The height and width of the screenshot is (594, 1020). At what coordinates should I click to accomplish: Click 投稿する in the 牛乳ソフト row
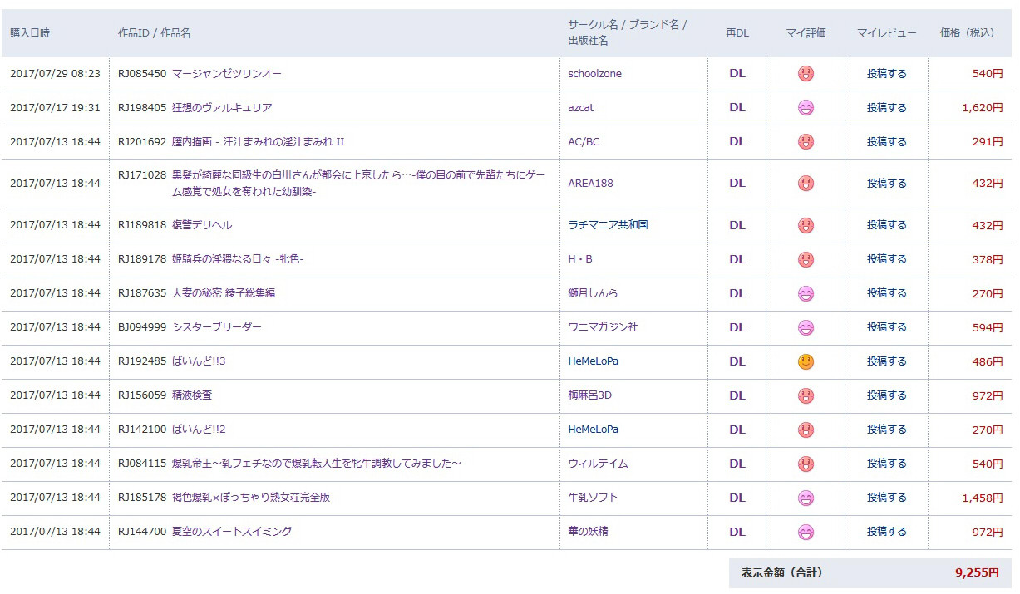point(887,497)
